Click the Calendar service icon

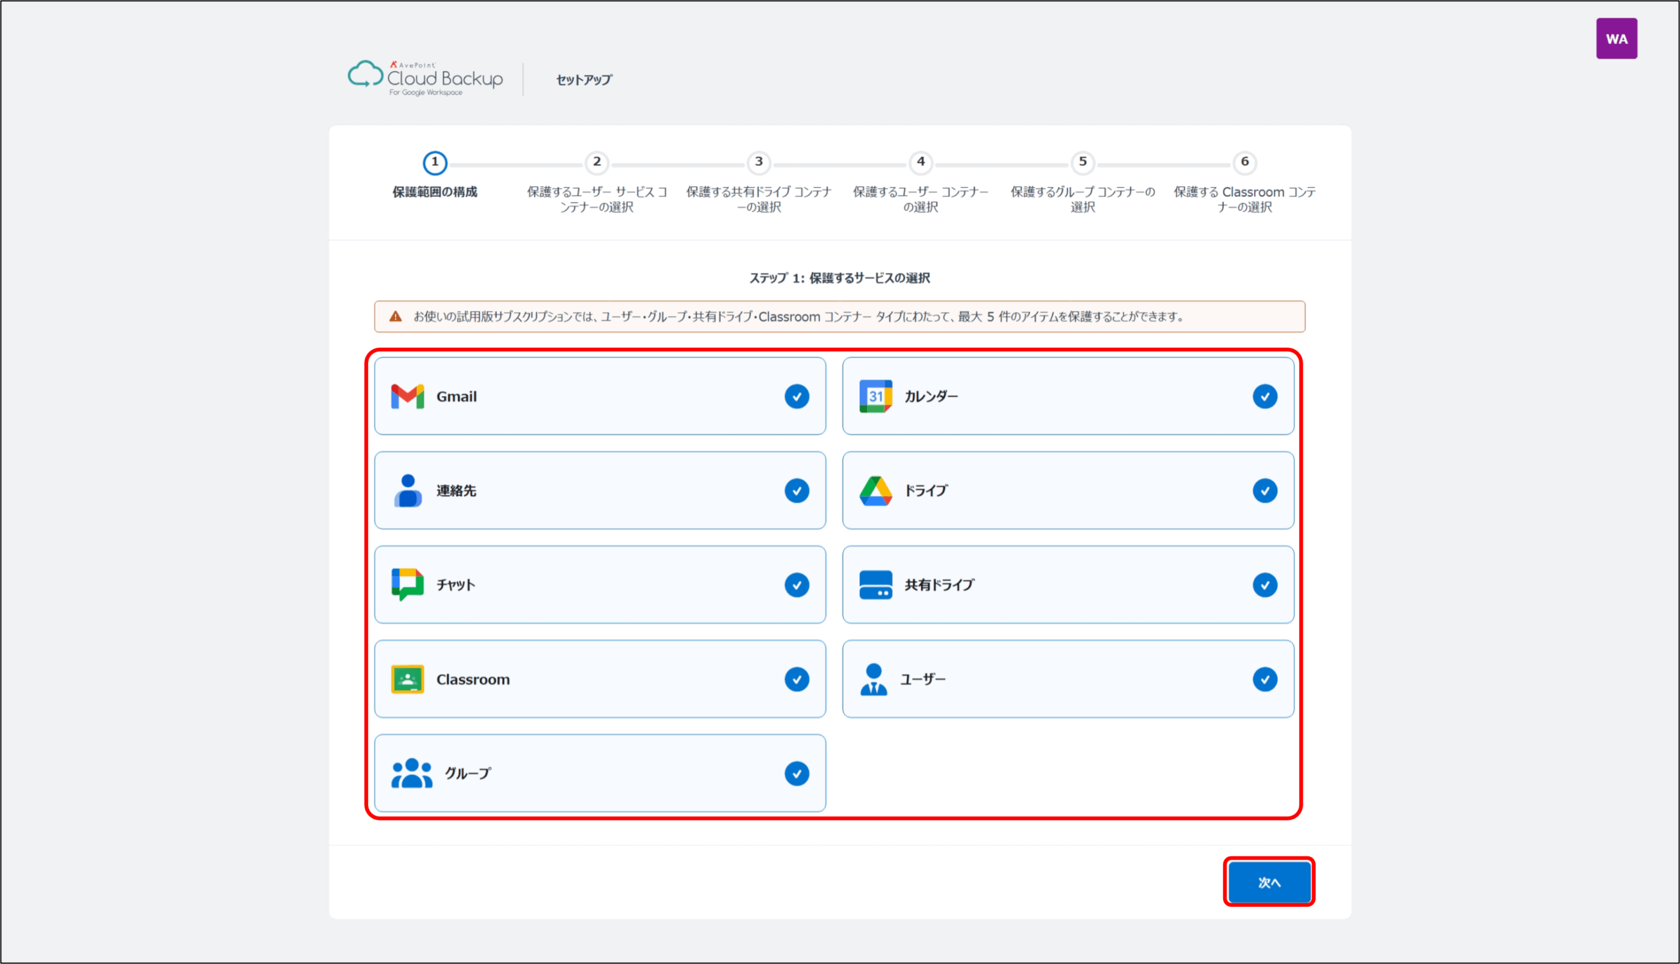(875, 396)
